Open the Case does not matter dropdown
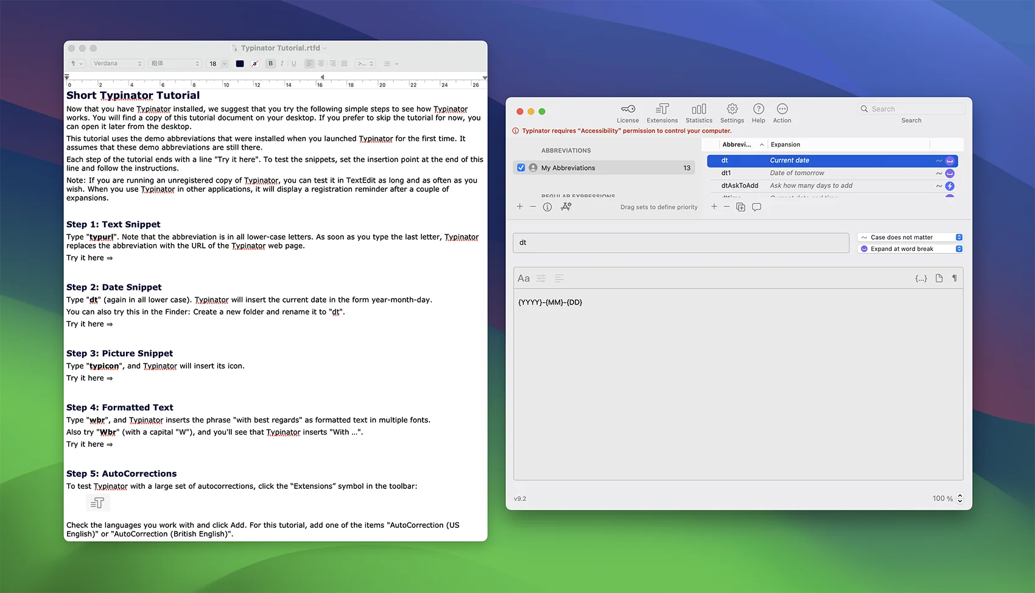 pos(910,237)
